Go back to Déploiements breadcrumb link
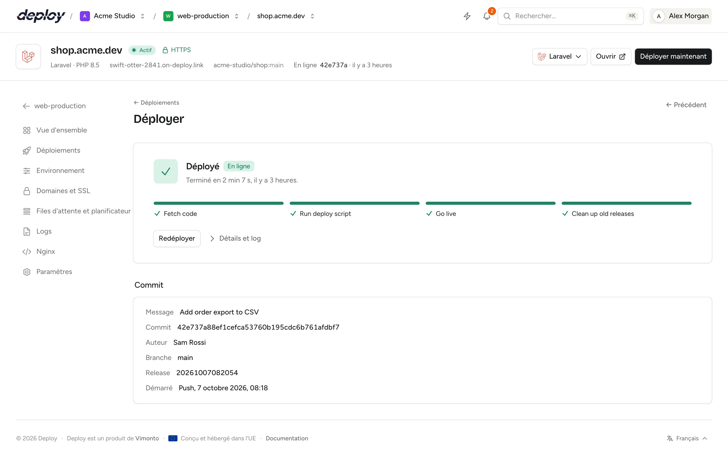The image size is (728, 455). click(156, 103)
